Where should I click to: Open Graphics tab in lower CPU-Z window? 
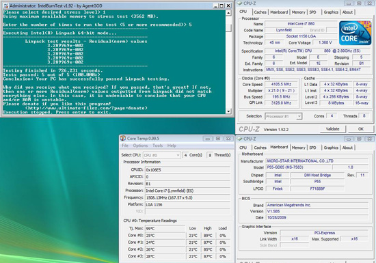(331, 148)
